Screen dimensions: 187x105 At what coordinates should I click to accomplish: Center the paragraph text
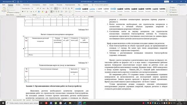coord(54,12)
